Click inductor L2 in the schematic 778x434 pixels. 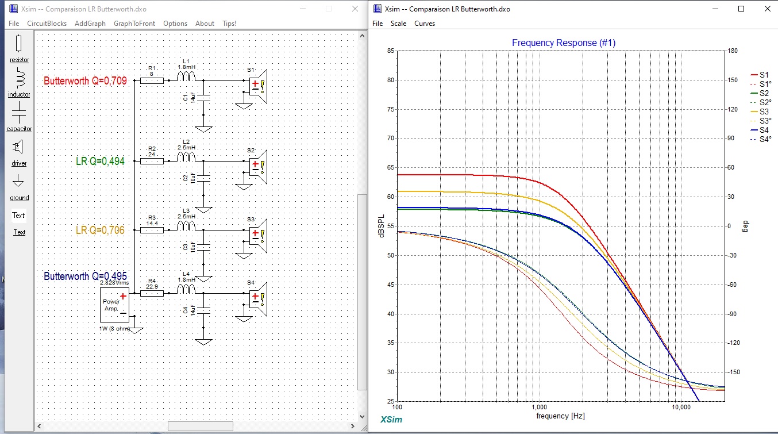coord(186,158)
